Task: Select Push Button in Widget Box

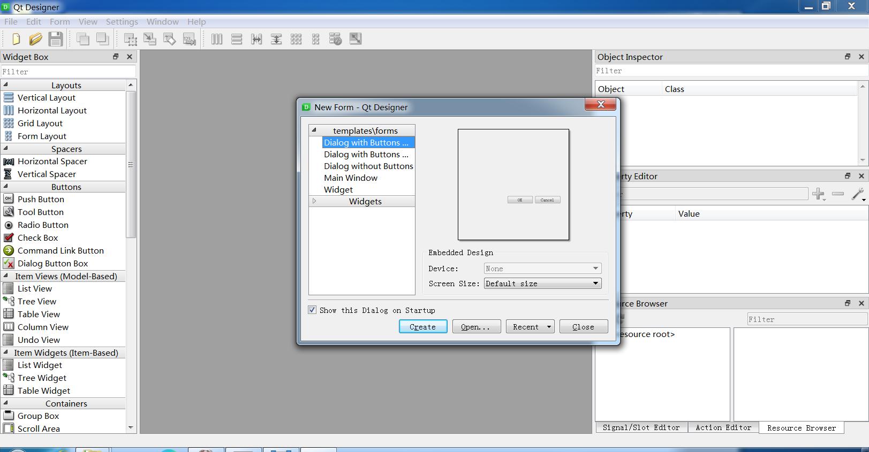Action: tap(41, 199)
